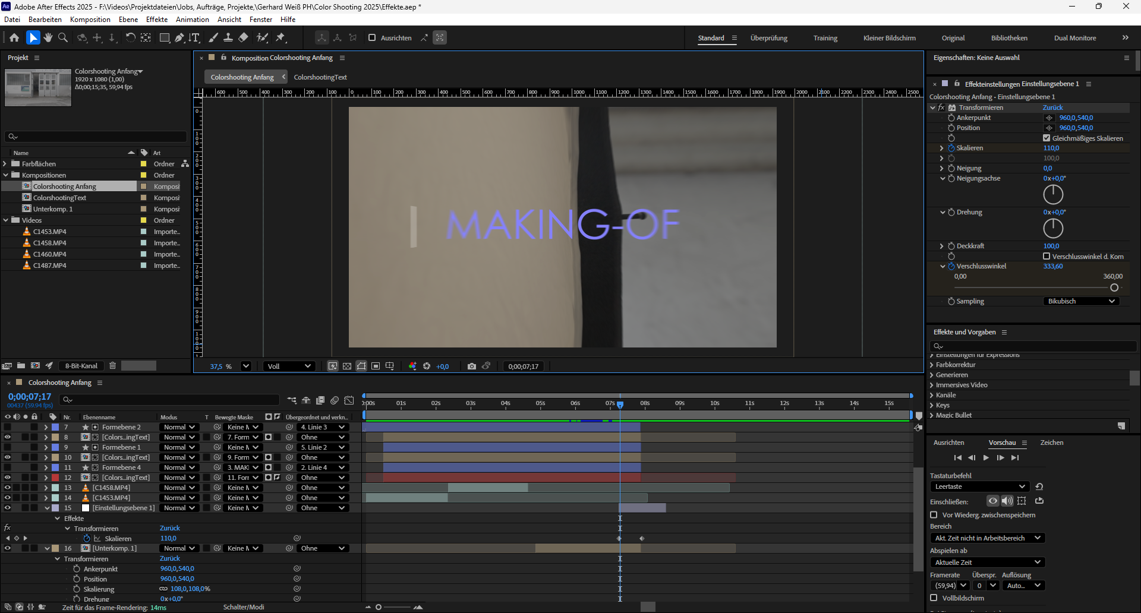Click the snapshot camera icon
Viewport: 1141px width, 613px height.
click(471, 366)
